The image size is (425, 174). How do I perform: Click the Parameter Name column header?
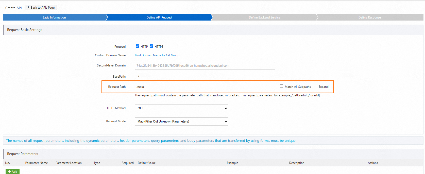37,163
